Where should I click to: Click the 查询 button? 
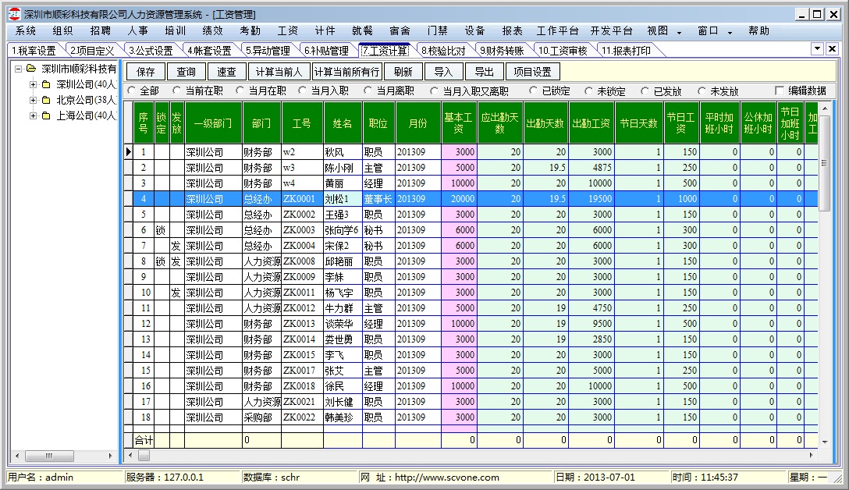[186, 72]
